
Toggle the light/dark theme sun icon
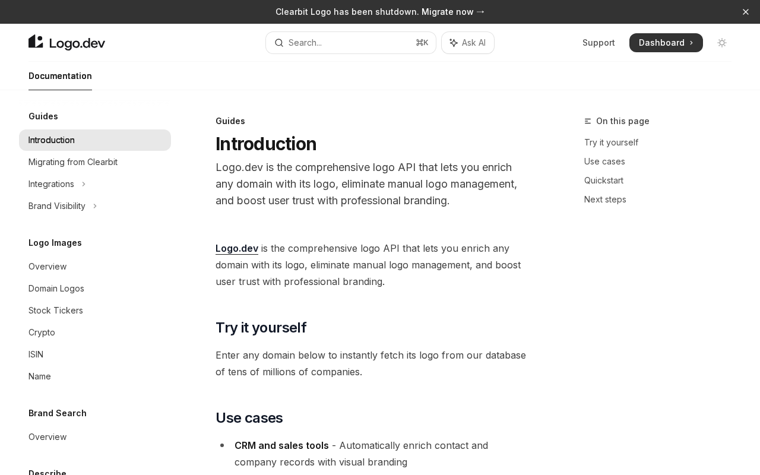(x=722, y=43)
